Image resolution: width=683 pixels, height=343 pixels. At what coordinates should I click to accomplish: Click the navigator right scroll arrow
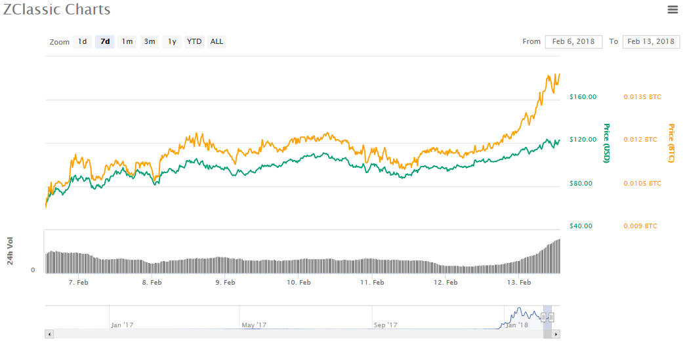(x=556, y=334)
